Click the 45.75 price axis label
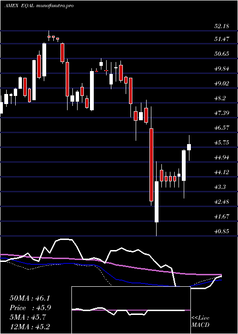Image resolution: width=238 pixels, height=334 pixels. [x=221, y=143]
